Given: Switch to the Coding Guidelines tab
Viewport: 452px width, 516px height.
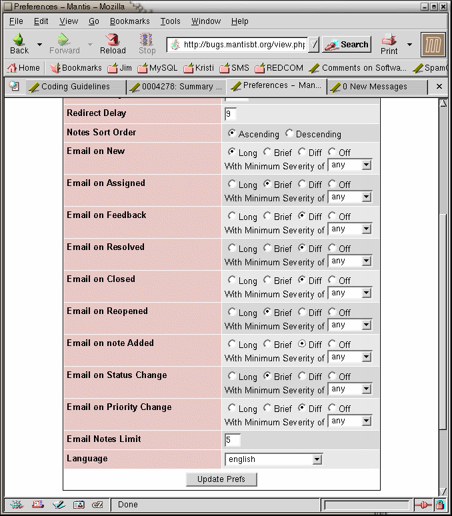Looking at the screenshot, I should pyautogui.click(x=75, y=87).
